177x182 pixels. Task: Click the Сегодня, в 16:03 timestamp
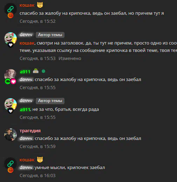click(38, 176)
